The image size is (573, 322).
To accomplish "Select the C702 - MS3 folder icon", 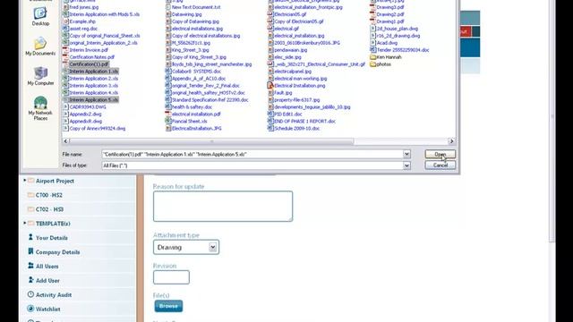I will (31, 209).
